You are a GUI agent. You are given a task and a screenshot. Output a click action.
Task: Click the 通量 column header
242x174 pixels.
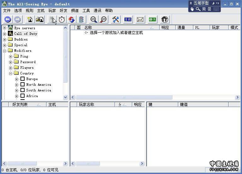point(184,28)
